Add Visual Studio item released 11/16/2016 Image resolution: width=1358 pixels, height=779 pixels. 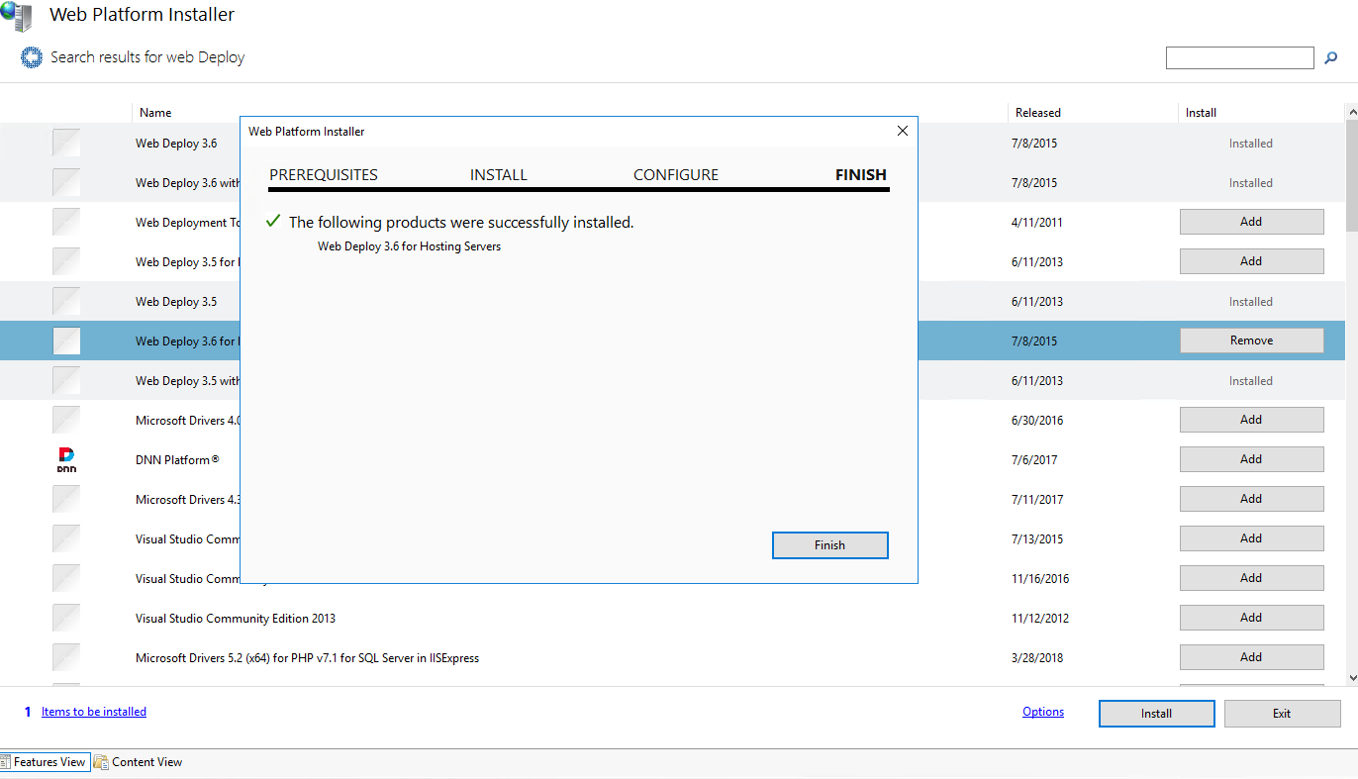(x=1251, y=578)
